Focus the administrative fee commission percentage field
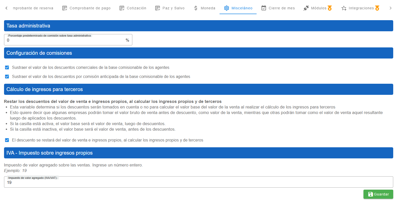This screenshot has height=200, width=398. point(66,40)
